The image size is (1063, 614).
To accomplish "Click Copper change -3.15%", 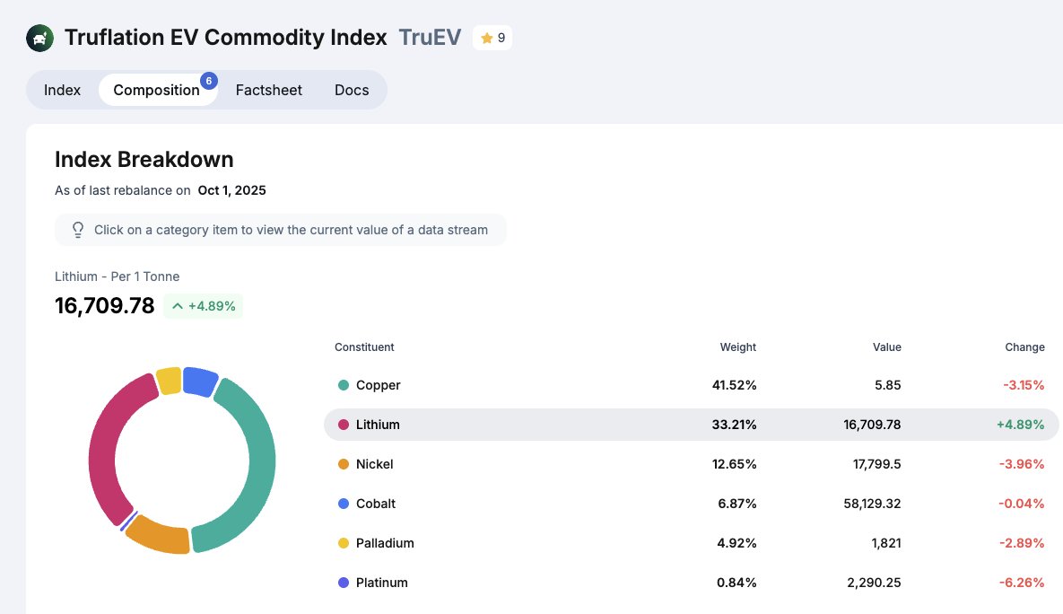I will (1024, 385).
